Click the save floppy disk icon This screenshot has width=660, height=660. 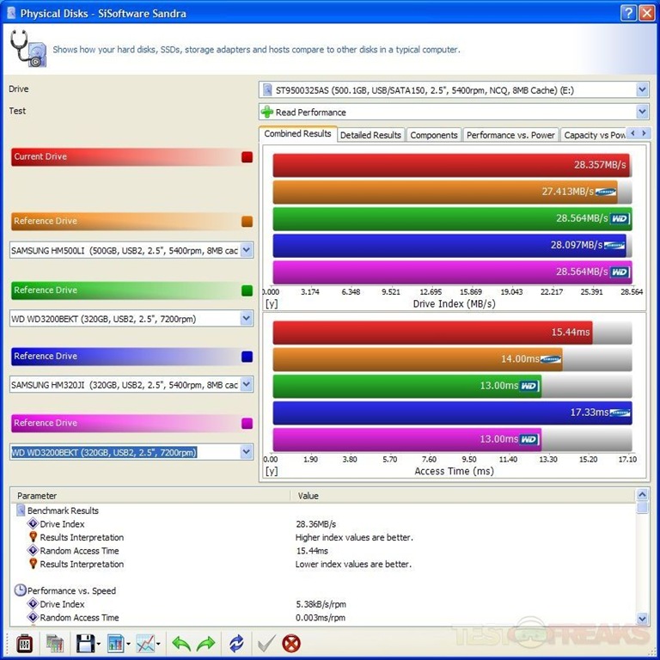point(84,643)
